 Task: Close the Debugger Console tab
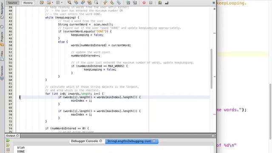click(101, 141)
